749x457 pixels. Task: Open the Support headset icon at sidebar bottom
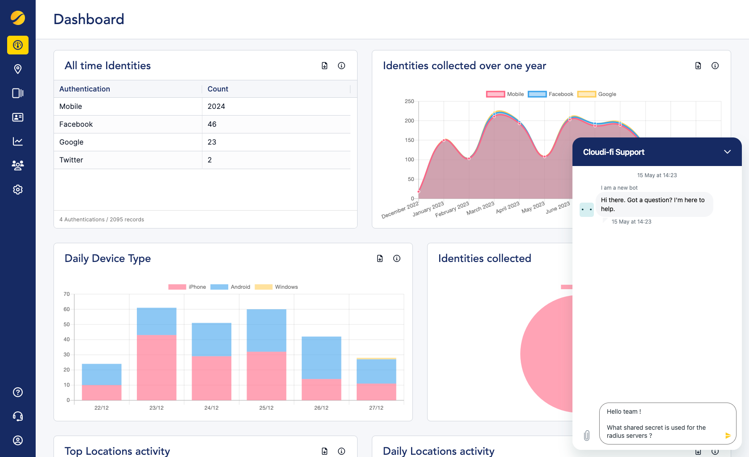tap(17, 416)
